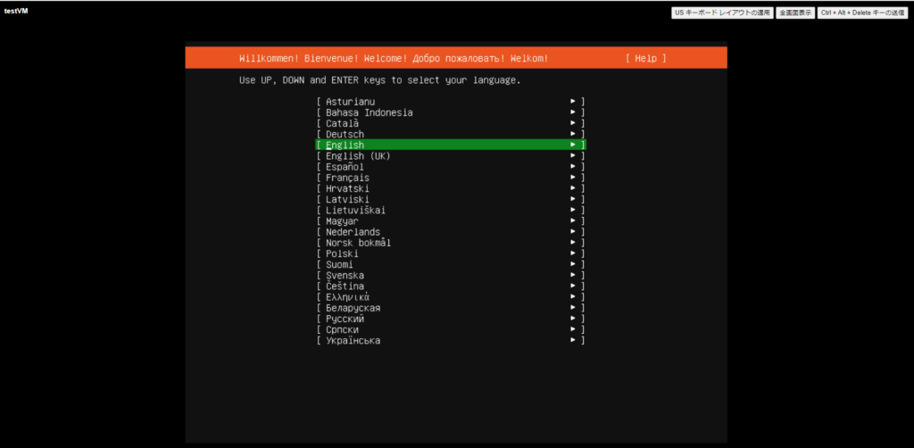Click the arrow beside English (UK)
The height and width of the screenshot is (448, 914).
[574, 156]
